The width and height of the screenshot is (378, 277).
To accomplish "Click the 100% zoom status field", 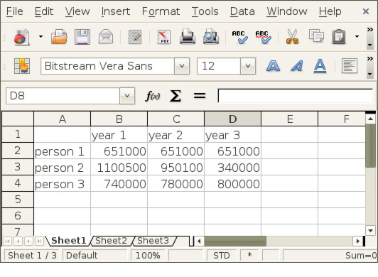I will click(148, 255).
